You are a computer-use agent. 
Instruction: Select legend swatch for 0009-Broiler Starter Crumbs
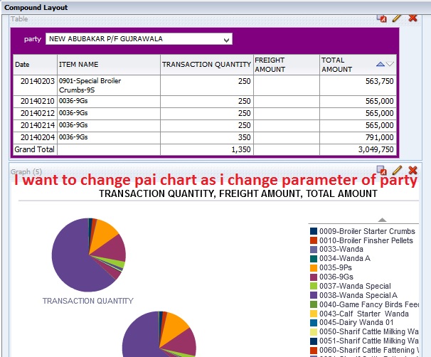tap(314, 231)
